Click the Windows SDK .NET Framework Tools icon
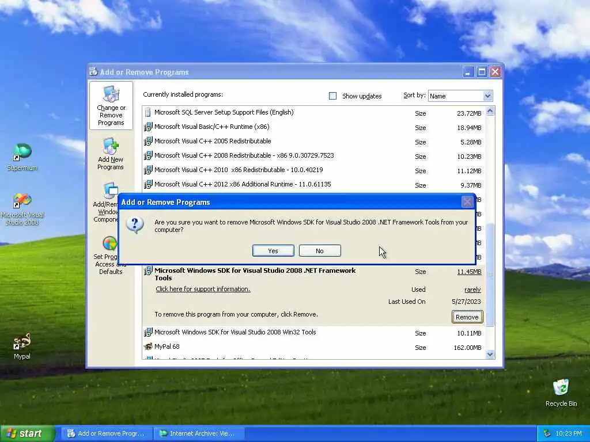Image resolution: width=590 pixels, height=442 pixels. (x=148, y=270)
